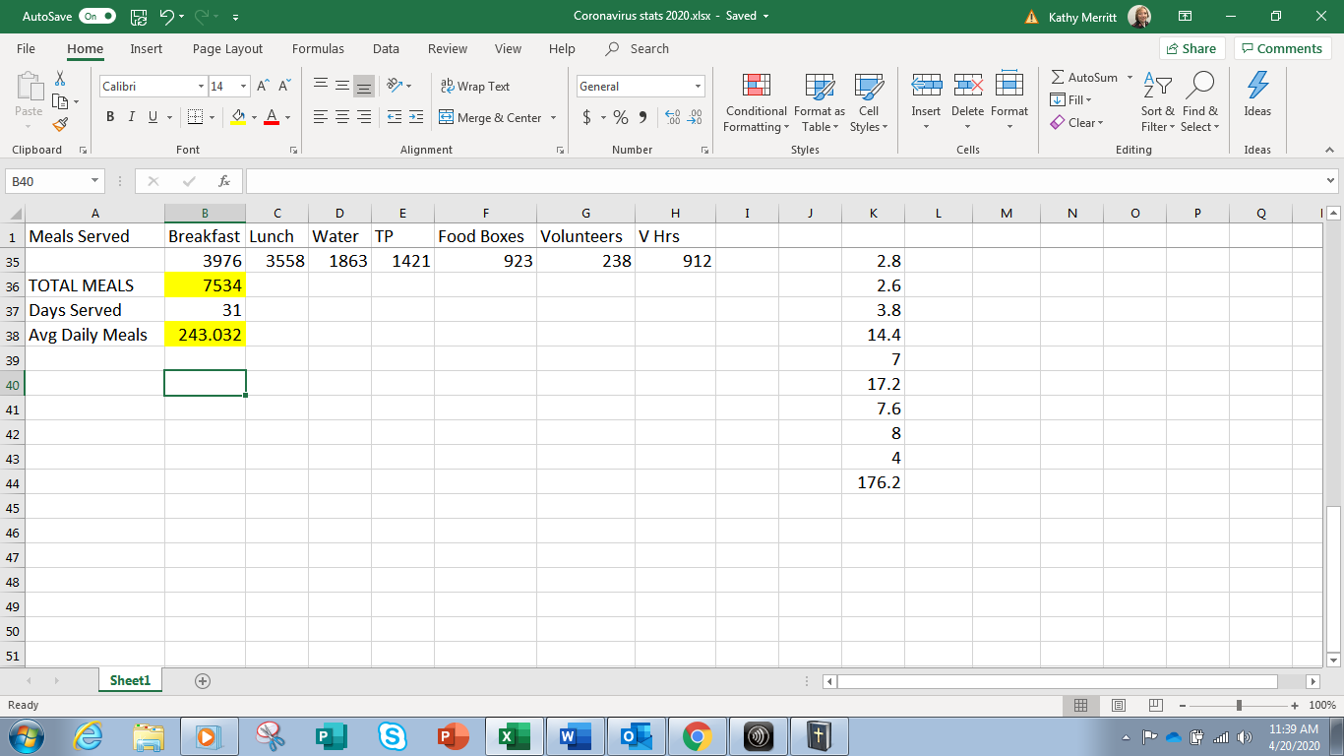
Task: Click the Increase Font Size icon
Action: tap(263, 87)
